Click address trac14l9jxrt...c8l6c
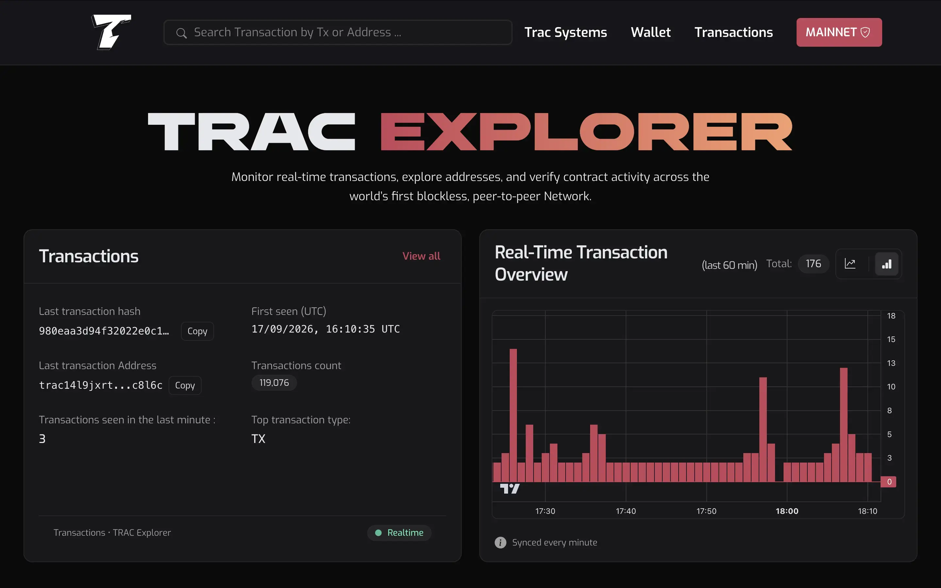Screen dimensions: 941x588 (101, 385)
